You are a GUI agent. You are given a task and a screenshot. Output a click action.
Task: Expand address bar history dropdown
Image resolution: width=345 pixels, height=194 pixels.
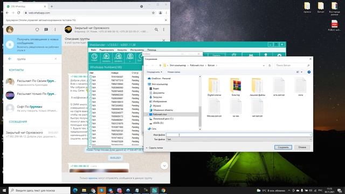point(264,65)
